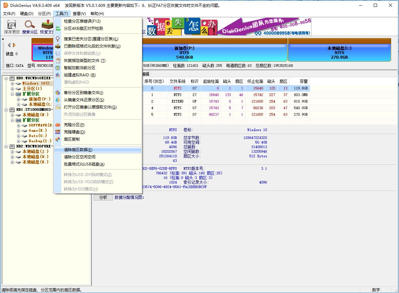Viewport: 399px width, 293px height.
Task: Click the left arrow beside 硬盘 0
Action: coord(9,45)
